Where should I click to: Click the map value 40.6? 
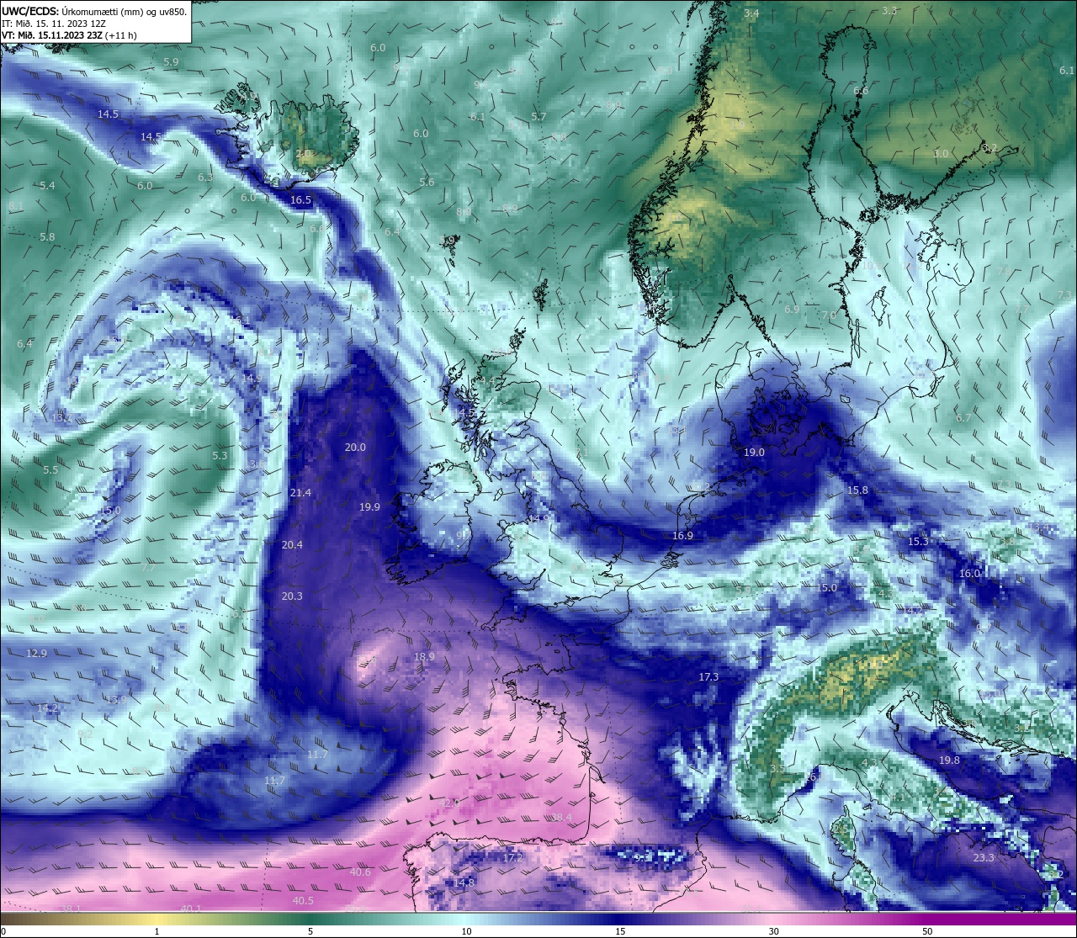click(x=360, y=872)
